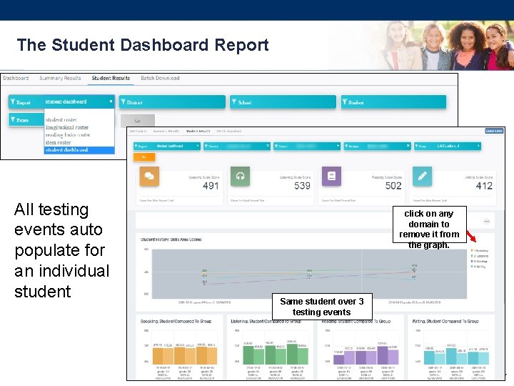This screenshot has height=386, width=514.
Task: Open School dropdown in front dashboard window
Action: 307,146
